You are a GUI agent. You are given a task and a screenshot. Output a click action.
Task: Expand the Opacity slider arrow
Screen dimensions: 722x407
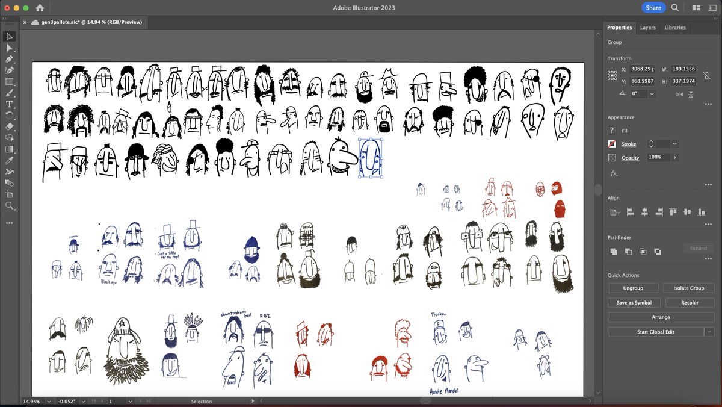pos(674,157)
